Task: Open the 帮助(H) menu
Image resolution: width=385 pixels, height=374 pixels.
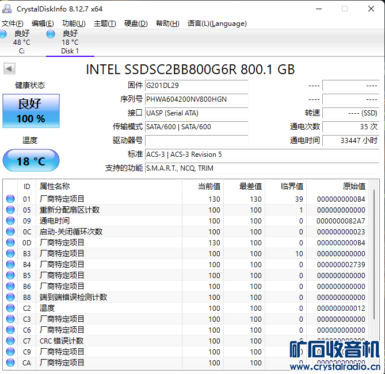Action: click(x=167, y=24)
